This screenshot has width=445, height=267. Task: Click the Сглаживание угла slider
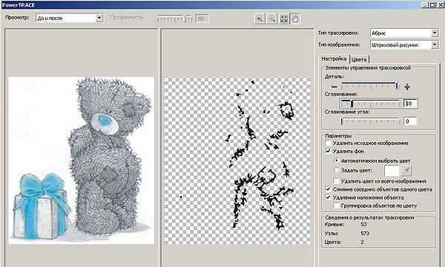[370, 121]
